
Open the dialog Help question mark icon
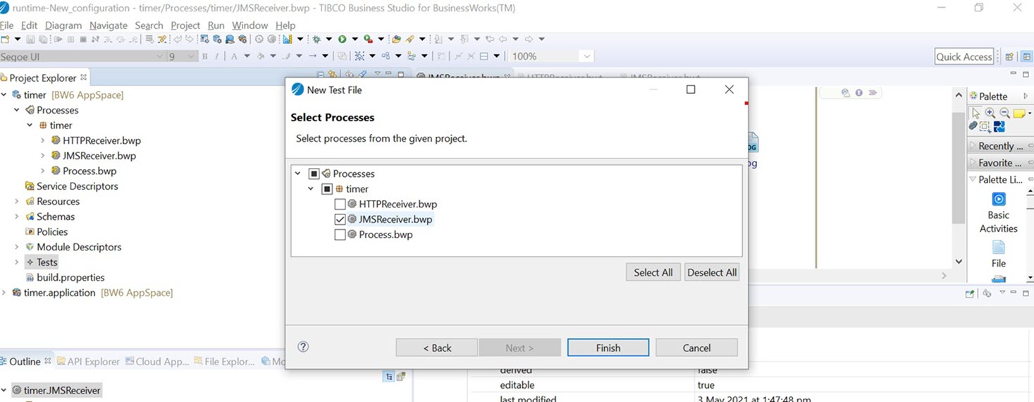pyautogui.click(x=303, y=346)
